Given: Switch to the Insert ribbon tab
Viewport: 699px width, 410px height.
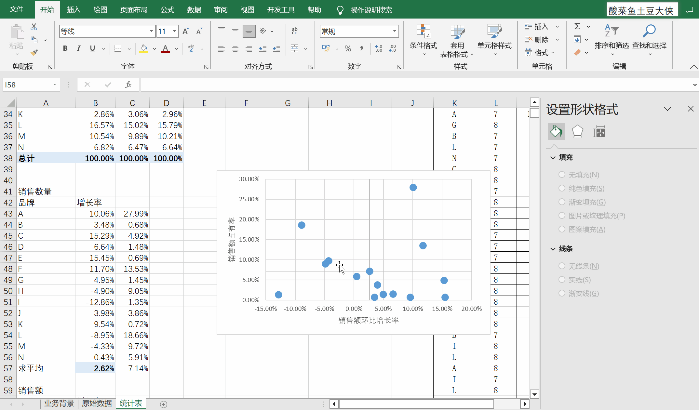Looking at the screenshot, I should 74,10.
